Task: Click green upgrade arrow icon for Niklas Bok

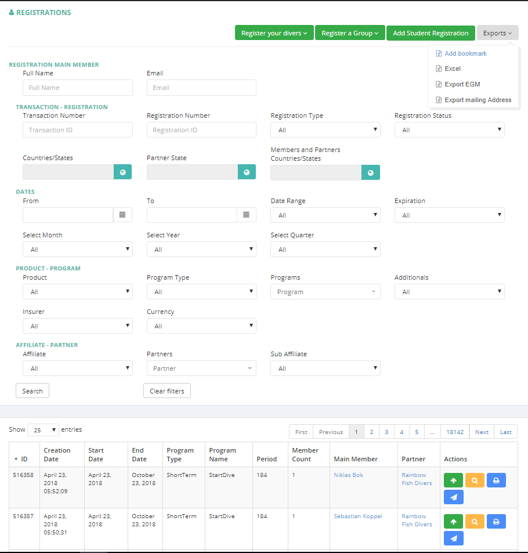Action: pos(453,480)
